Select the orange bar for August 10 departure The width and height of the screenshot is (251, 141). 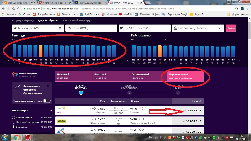(x=41, y=50)
